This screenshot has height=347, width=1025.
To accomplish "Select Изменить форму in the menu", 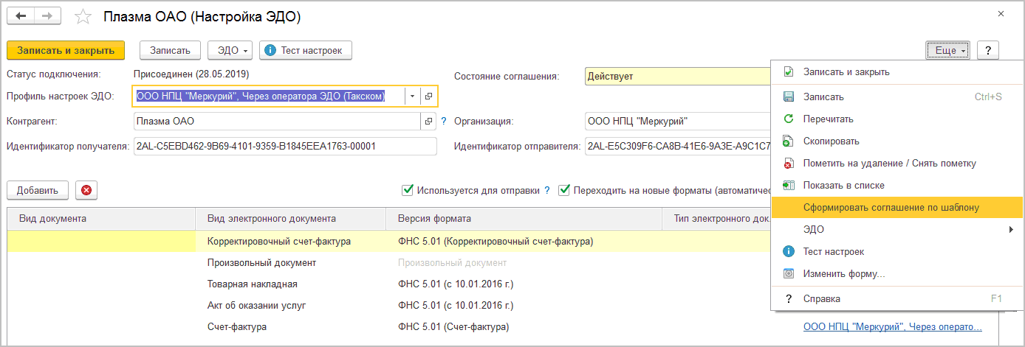I will pyautogui.click(x=844, y=274).
